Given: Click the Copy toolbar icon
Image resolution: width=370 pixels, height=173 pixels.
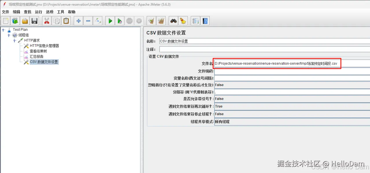Looking at the screenshot, I should (57, 21).
